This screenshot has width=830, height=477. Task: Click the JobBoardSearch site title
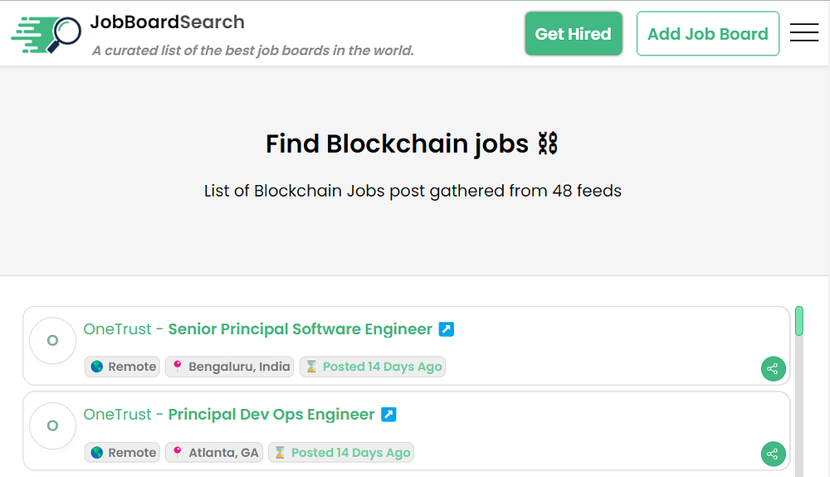coord(167,22)
